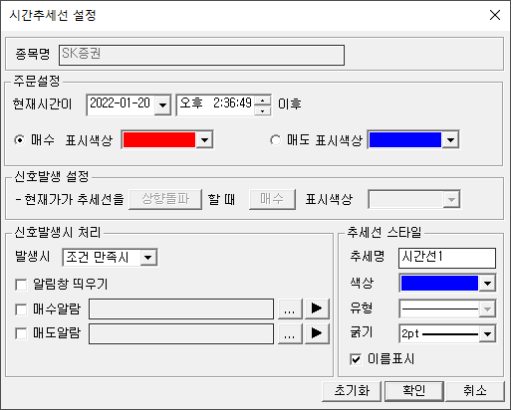Select the 매수 radio button
Screen dimensions: 511x410
[x=20, y=140]
